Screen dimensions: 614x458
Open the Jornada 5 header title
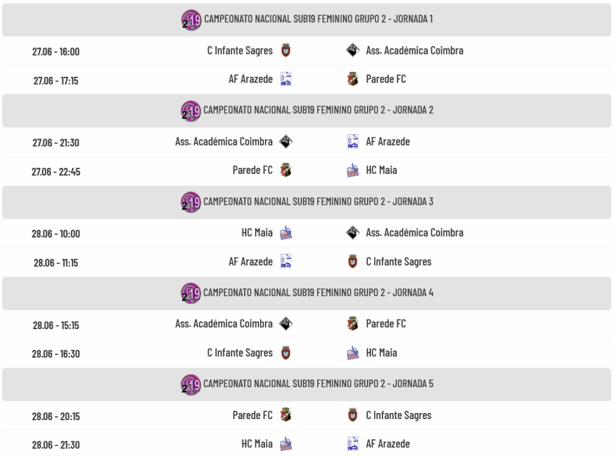[x=318, y=384]
